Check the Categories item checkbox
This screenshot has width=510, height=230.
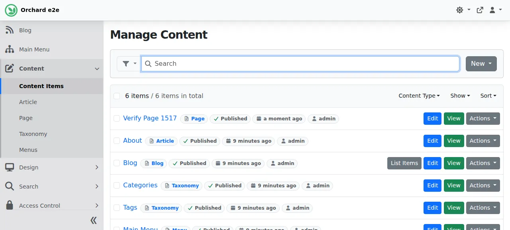pyautogui.click(x=117, y=185)
